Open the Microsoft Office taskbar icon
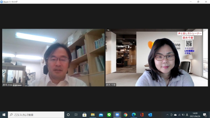This screenshot has height=118, width=210. pos(142,115)
